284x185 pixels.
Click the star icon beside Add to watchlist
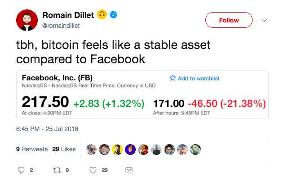[172, 78]
